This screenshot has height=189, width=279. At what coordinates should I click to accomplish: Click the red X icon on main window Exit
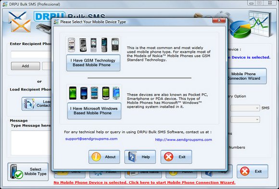(x=245, y=171)
